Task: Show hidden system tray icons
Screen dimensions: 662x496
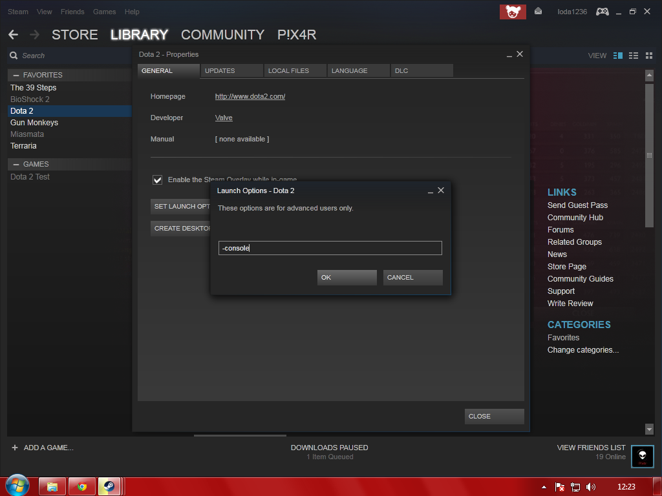Action: pos(544,486)
